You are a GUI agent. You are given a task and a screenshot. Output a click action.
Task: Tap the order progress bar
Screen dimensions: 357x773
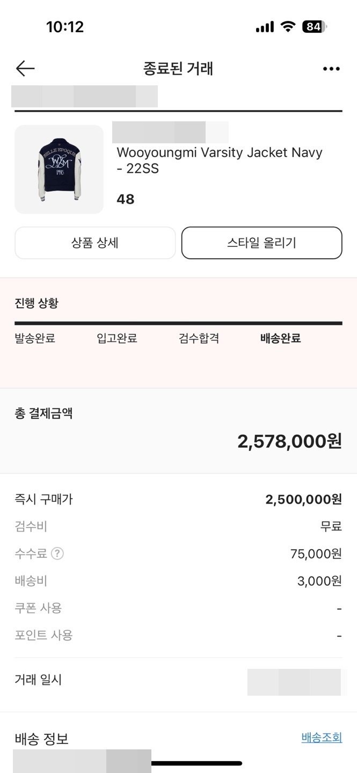[178, 323]
